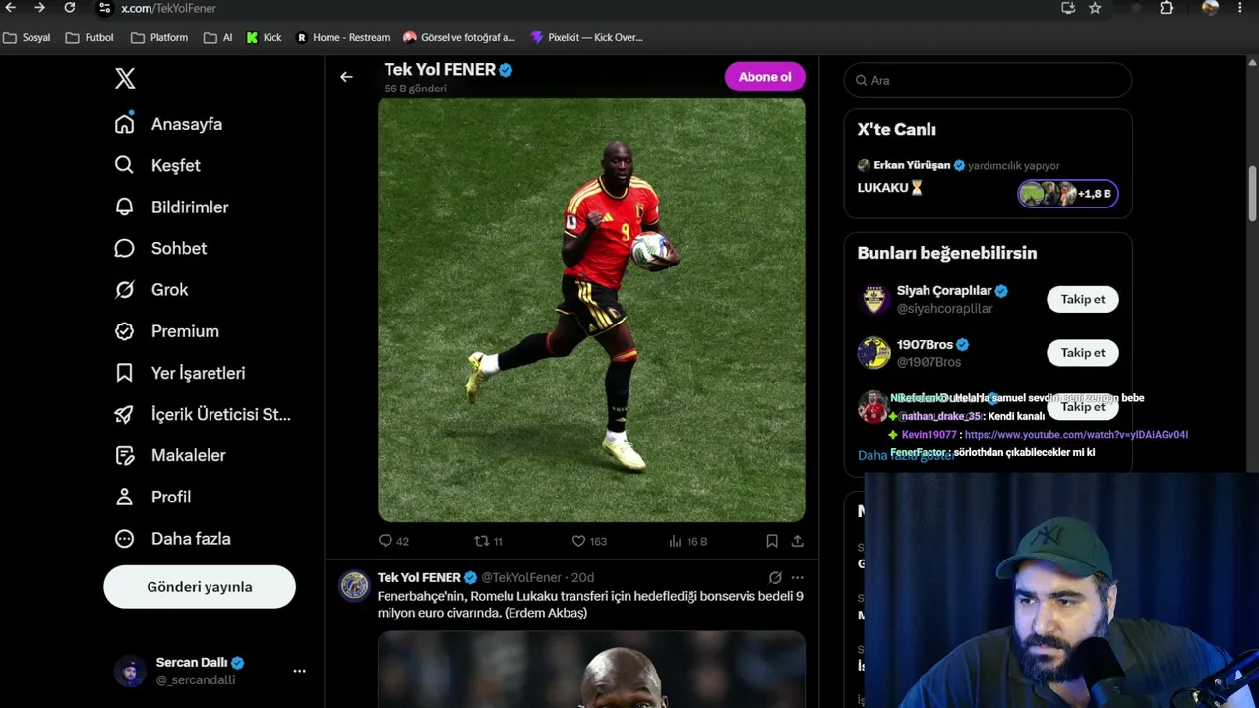Expand the Daha fazla menu
The height and width of the screenshot is (708, 1259).
tap(172, 538)
